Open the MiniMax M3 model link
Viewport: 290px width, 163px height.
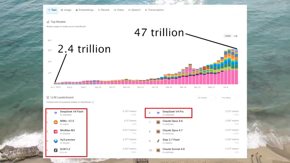tap(68, 130)
